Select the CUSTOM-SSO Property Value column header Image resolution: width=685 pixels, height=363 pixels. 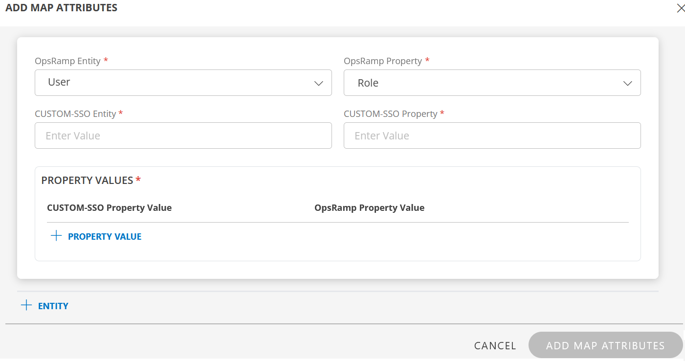[x=109, y=207]
